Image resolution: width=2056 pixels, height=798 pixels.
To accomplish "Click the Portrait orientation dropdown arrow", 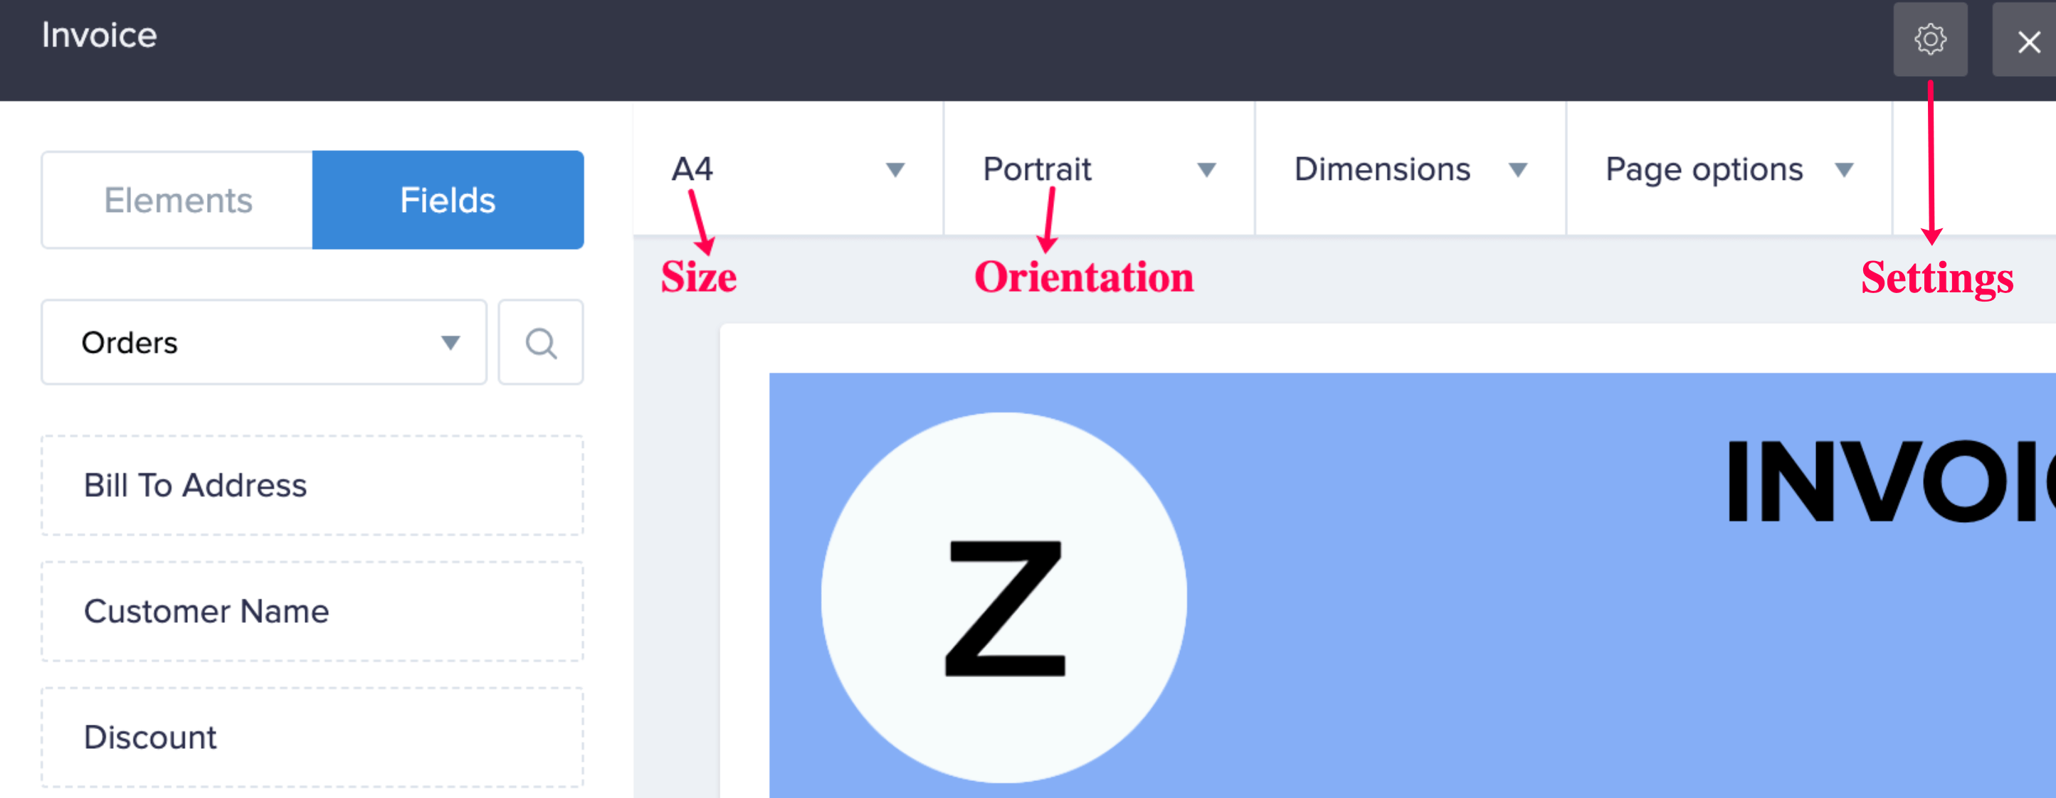I will (x=1206, y=170).
